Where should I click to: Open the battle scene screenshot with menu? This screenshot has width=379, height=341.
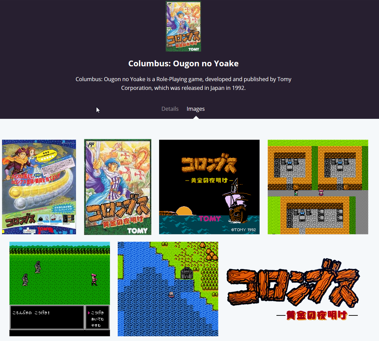[x=60, y=289]
